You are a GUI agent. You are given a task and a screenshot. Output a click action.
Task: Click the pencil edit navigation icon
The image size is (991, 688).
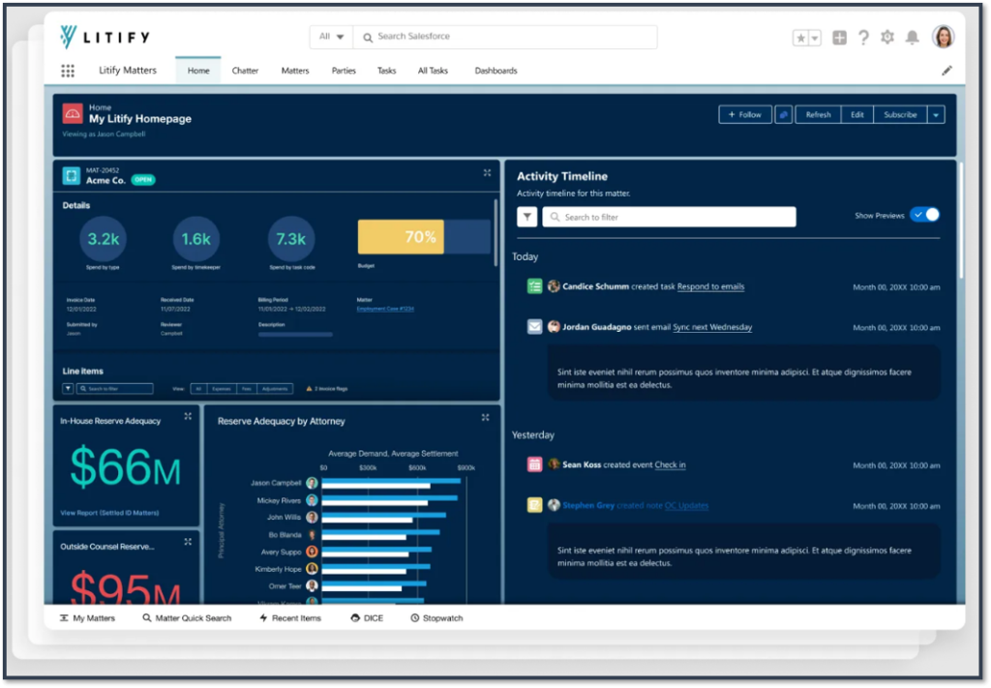point(946,71)
